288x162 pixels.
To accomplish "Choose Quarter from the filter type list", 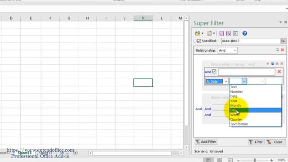I will coord(255,119).
